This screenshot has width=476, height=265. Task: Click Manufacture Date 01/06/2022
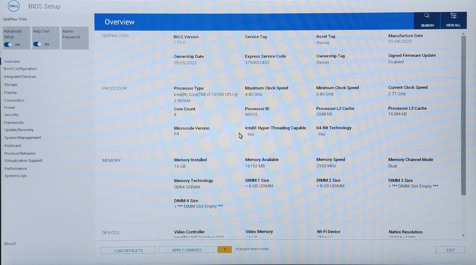pos(400,42)
